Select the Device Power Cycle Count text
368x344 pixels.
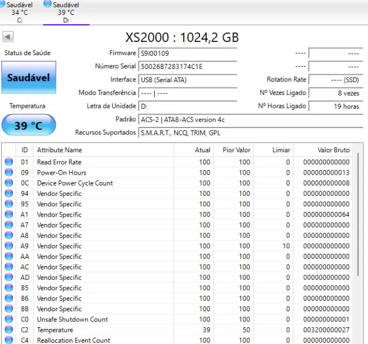click(75, 183)
